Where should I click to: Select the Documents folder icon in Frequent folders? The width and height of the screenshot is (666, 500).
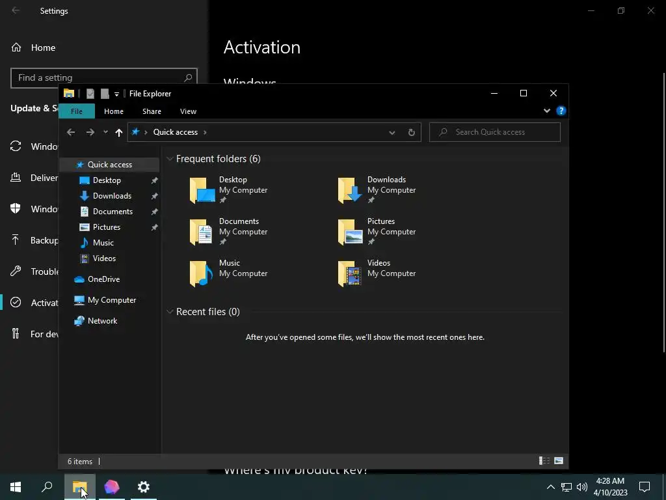(x=201, y=232)
